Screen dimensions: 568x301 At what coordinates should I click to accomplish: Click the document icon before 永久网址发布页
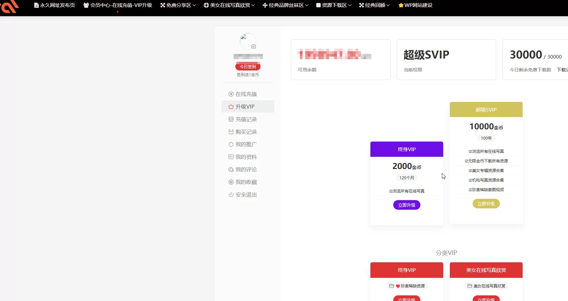coord(36,5)
